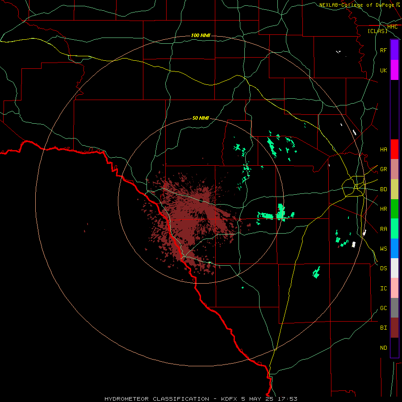Click the 'IC' legend label

[383, 289]
